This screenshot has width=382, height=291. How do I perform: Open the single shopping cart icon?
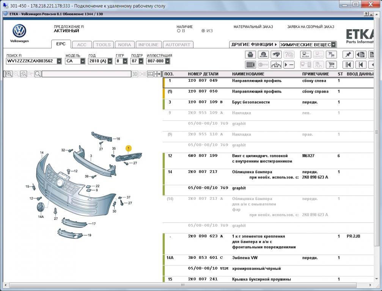[x=331, y=65]
